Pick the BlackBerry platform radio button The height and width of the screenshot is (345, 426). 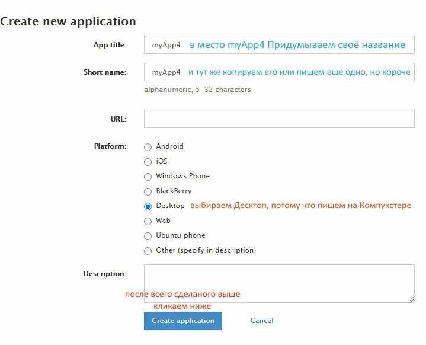[148, 191]
